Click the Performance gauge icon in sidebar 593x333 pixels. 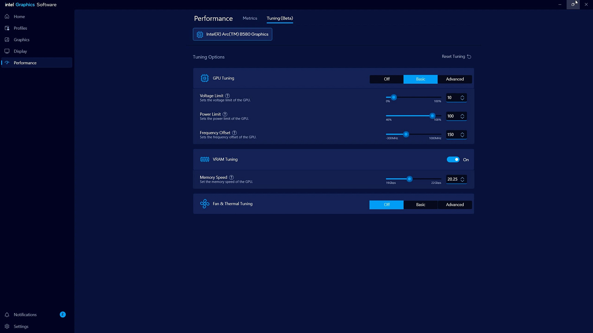click(x=7, y=63)
